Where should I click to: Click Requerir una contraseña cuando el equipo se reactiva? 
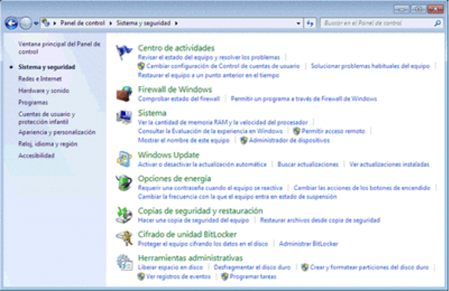coord(210,188)
